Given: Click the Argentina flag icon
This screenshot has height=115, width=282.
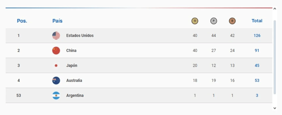Looking at the screenshot, I should click(x=56, y=95).
